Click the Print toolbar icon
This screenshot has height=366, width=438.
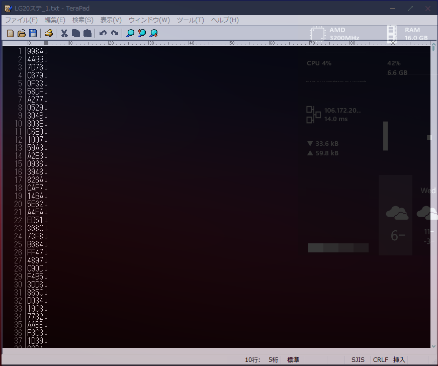(x=49, y=33)
